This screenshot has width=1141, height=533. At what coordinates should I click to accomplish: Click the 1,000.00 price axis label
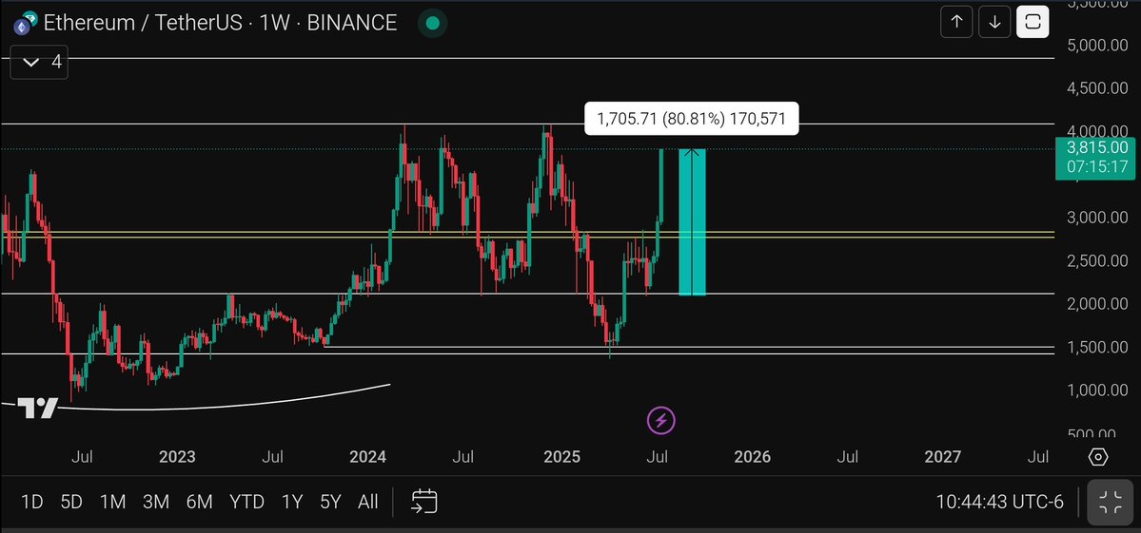(x=1097, y=390)
